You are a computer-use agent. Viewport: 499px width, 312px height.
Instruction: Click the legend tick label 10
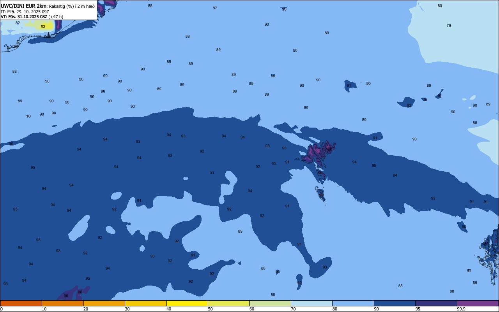(44, 309)
